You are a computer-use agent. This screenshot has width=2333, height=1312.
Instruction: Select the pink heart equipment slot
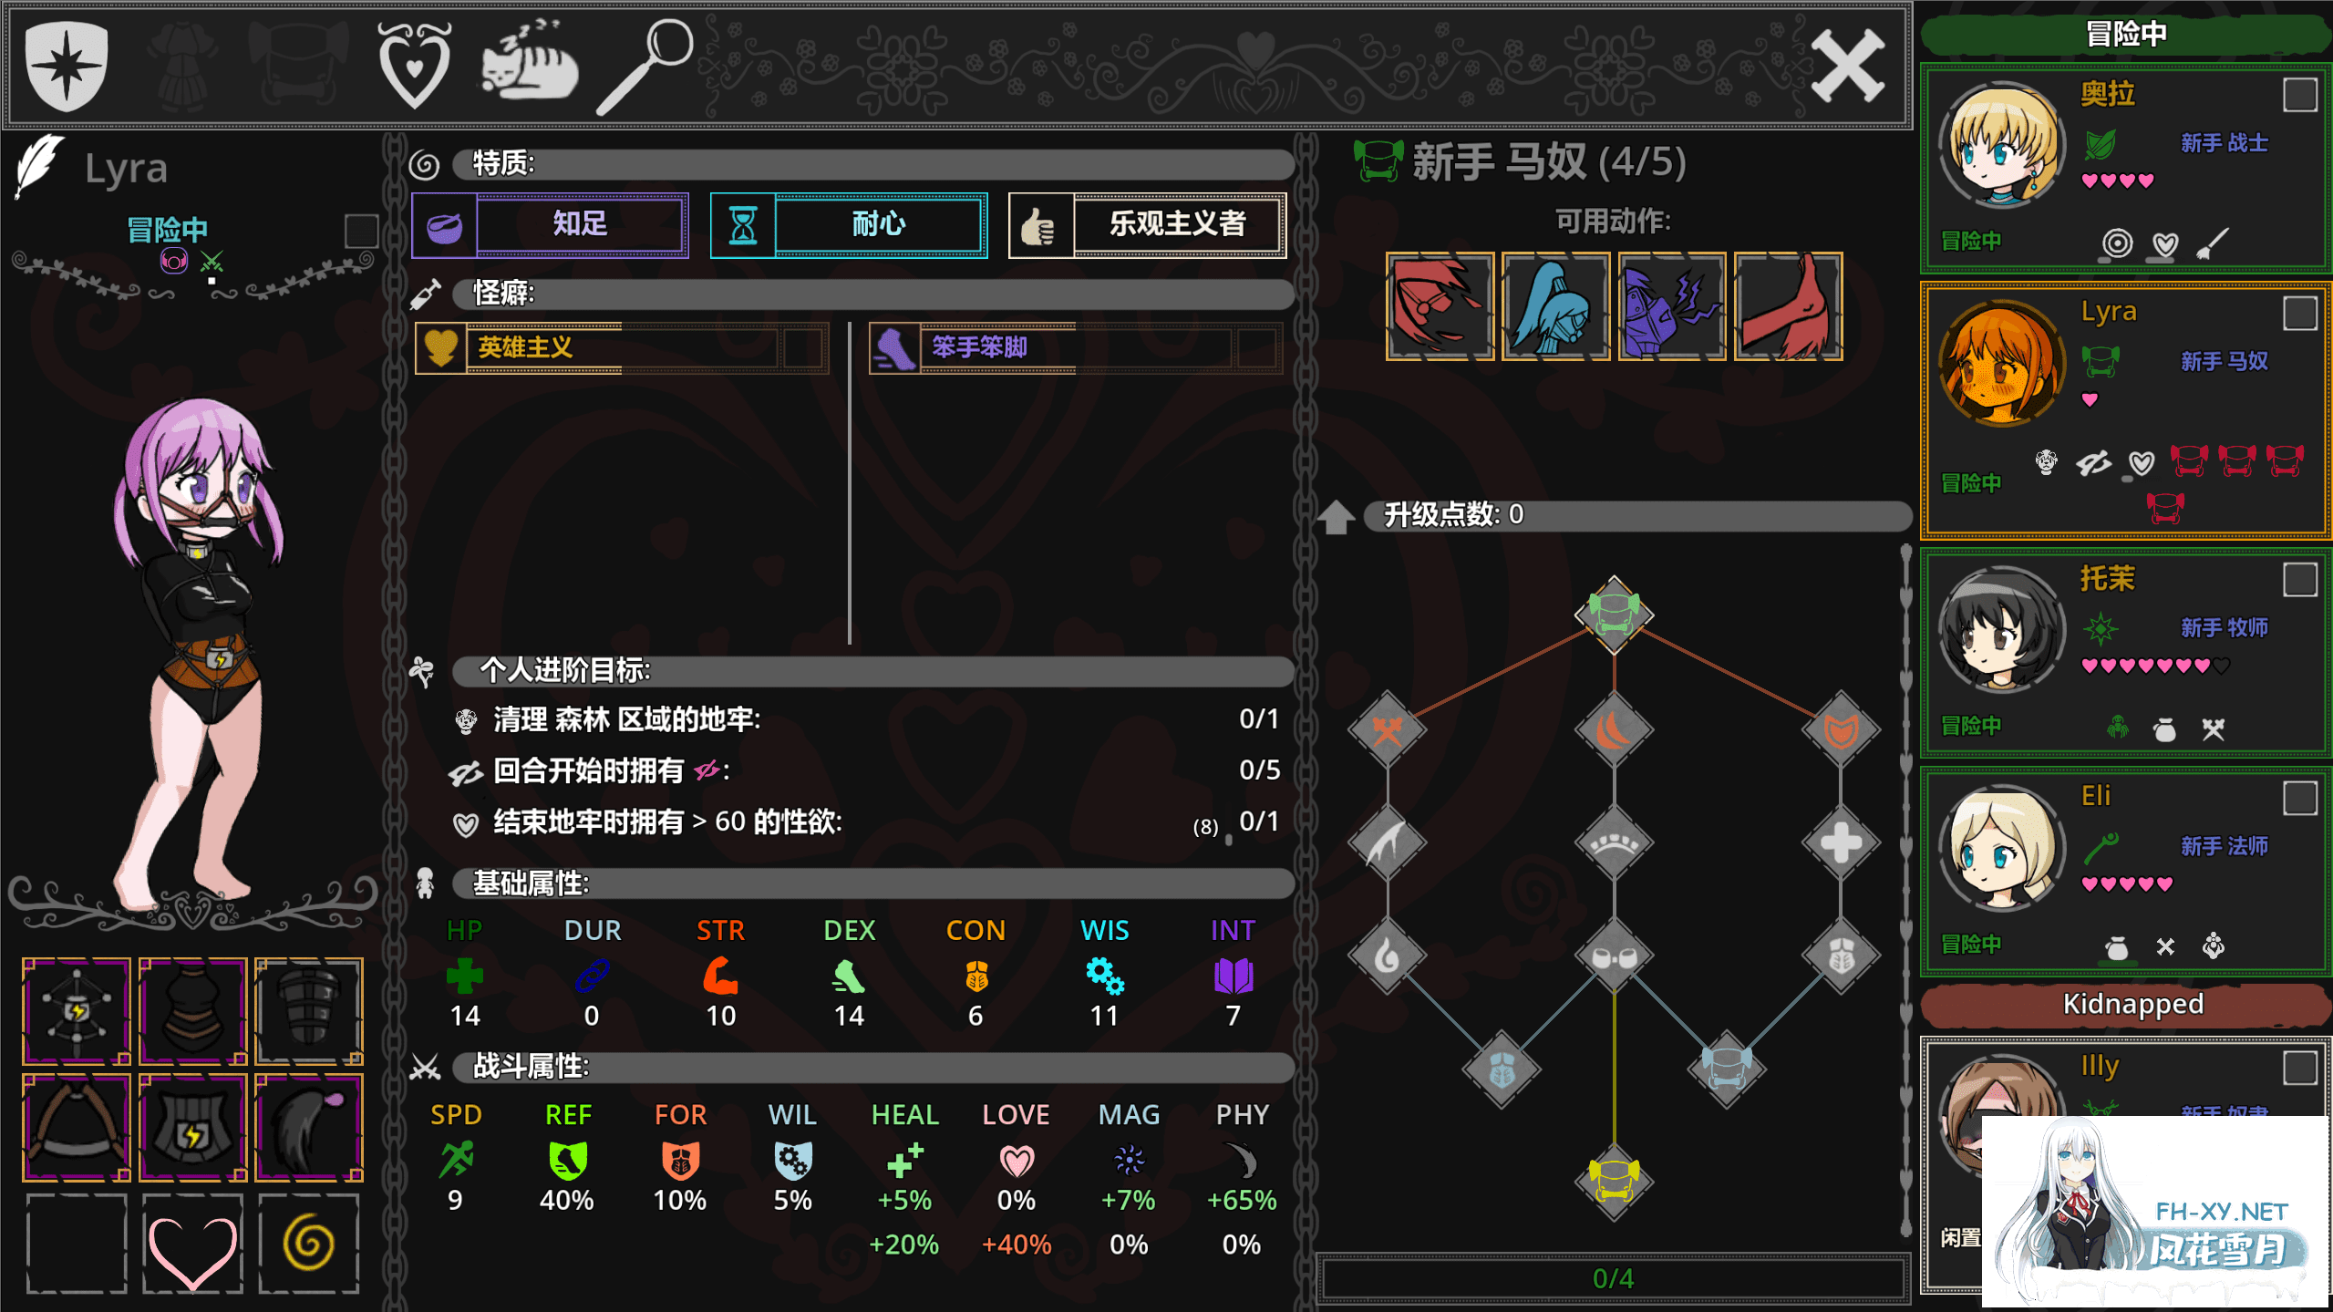coord(192,1244)
